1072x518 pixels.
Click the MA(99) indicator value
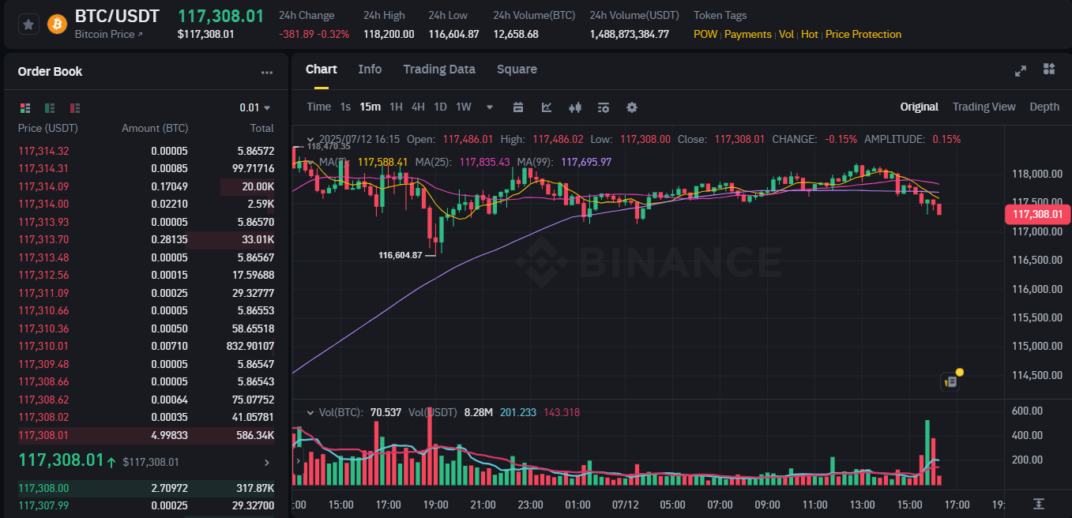point(586,162)
